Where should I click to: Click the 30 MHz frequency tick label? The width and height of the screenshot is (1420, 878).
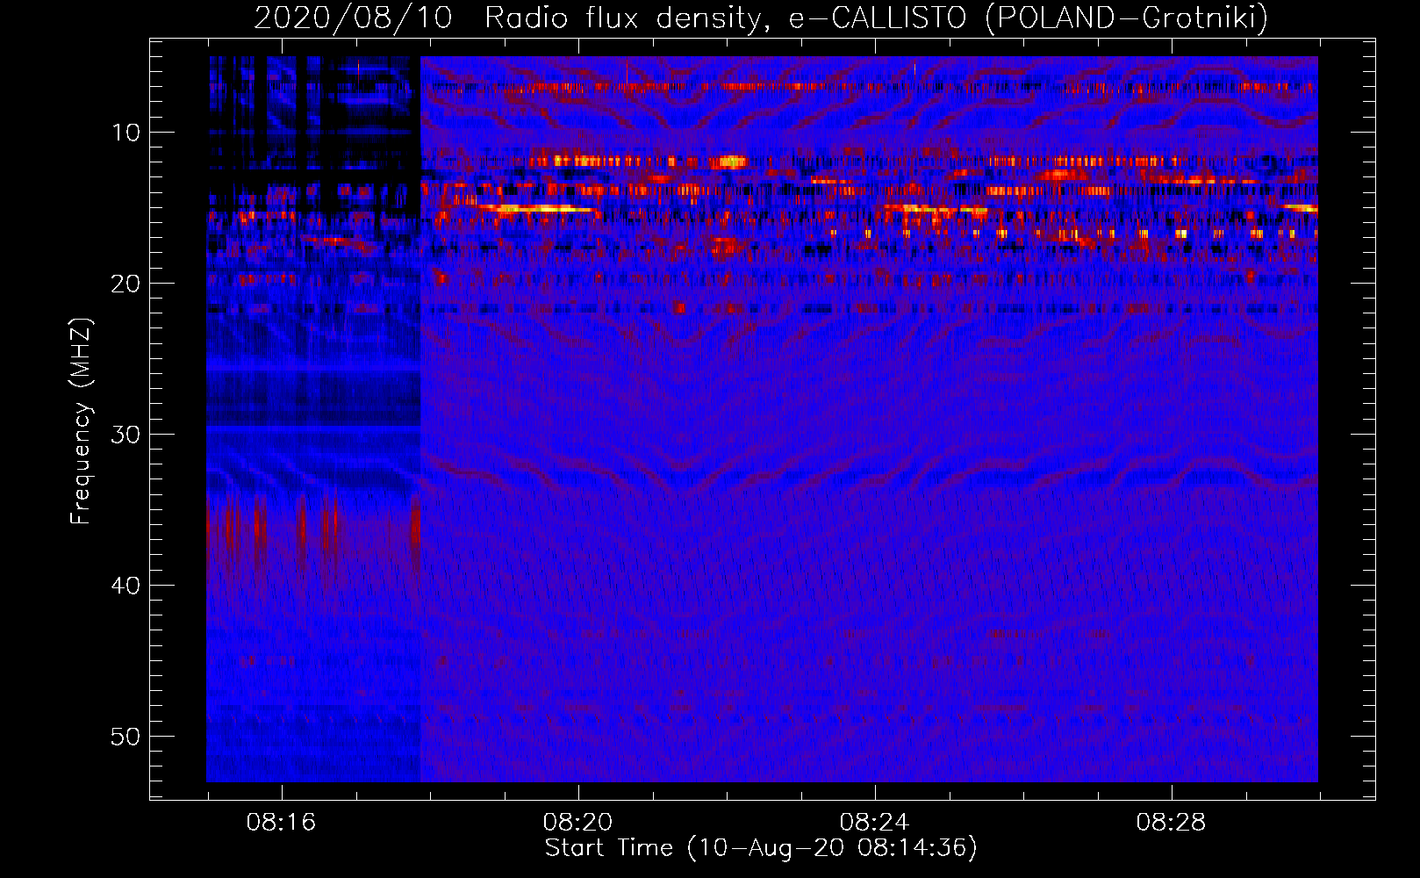point(126,435)
